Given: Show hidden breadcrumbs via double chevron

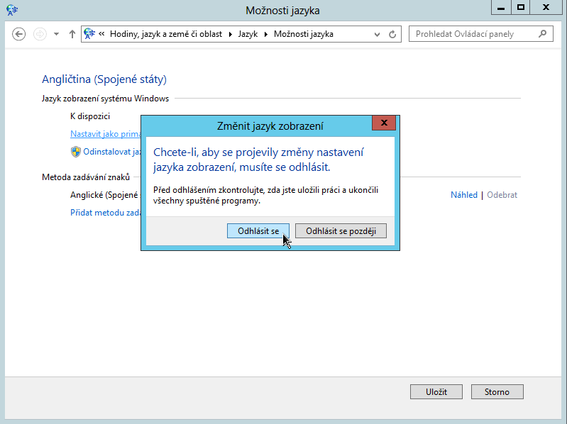Looking at the screenshot, I should tap(102, 34).
